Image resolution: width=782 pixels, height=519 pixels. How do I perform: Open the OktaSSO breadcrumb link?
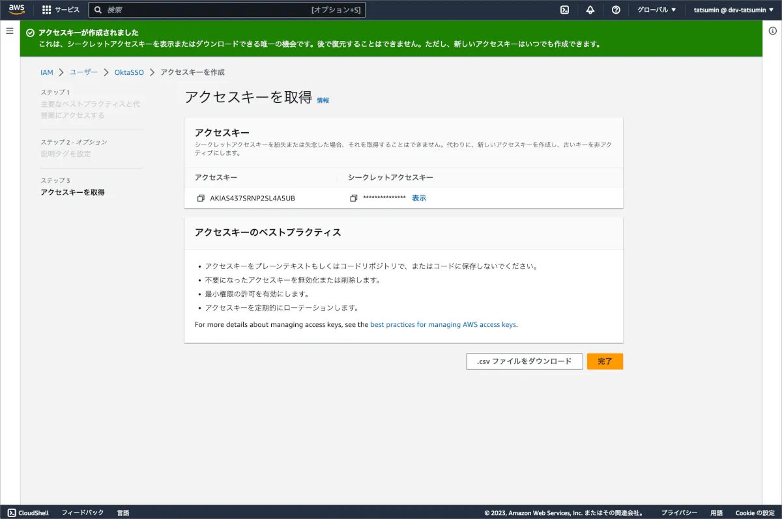click(129, 72)
